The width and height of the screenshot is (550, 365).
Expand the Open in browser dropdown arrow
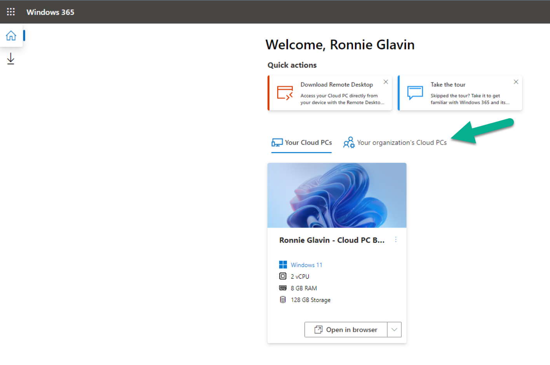point(394,330)
